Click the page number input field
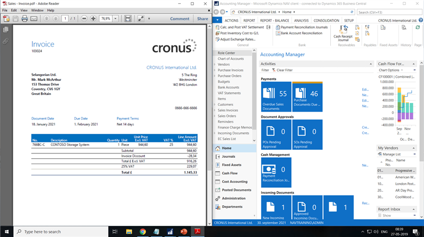The width and height of the screenshot is (424, 237). point(65,19)
